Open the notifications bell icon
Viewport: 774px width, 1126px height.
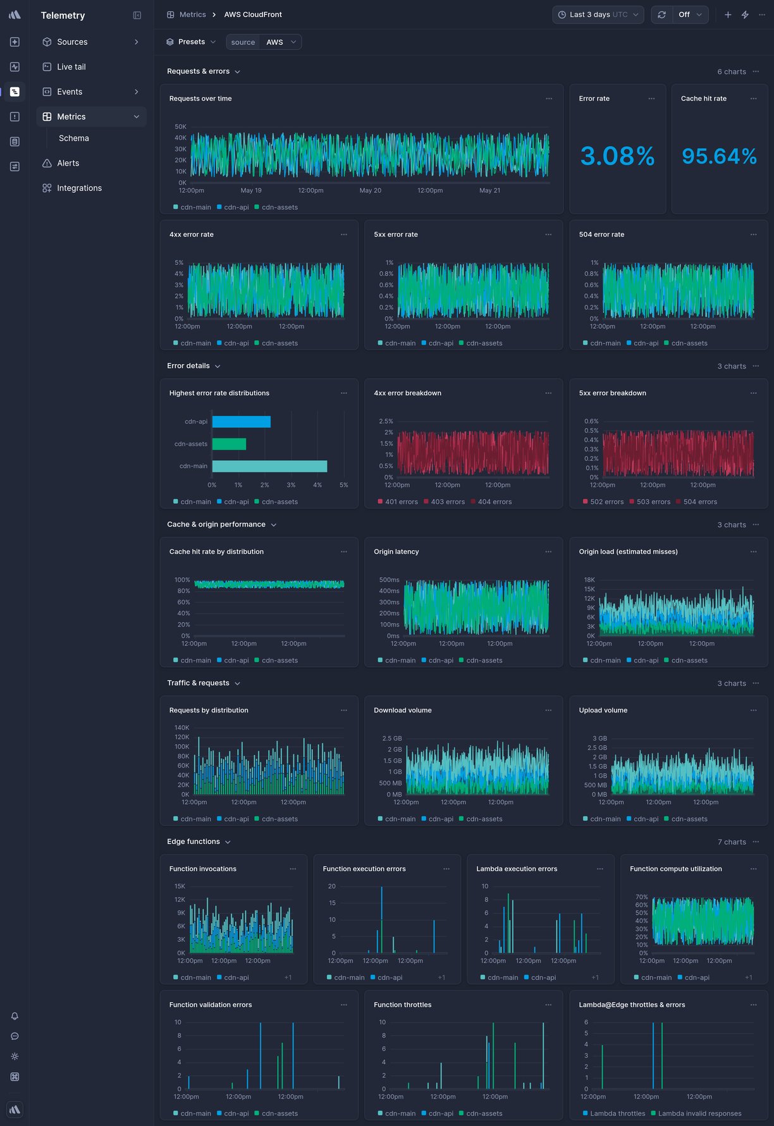coord(15,1016)
